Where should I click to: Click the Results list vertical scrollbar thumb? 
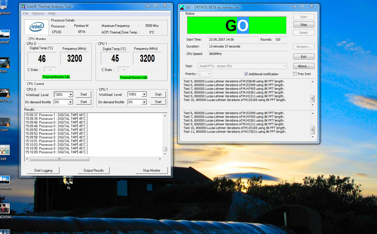(x=165, y=149)
